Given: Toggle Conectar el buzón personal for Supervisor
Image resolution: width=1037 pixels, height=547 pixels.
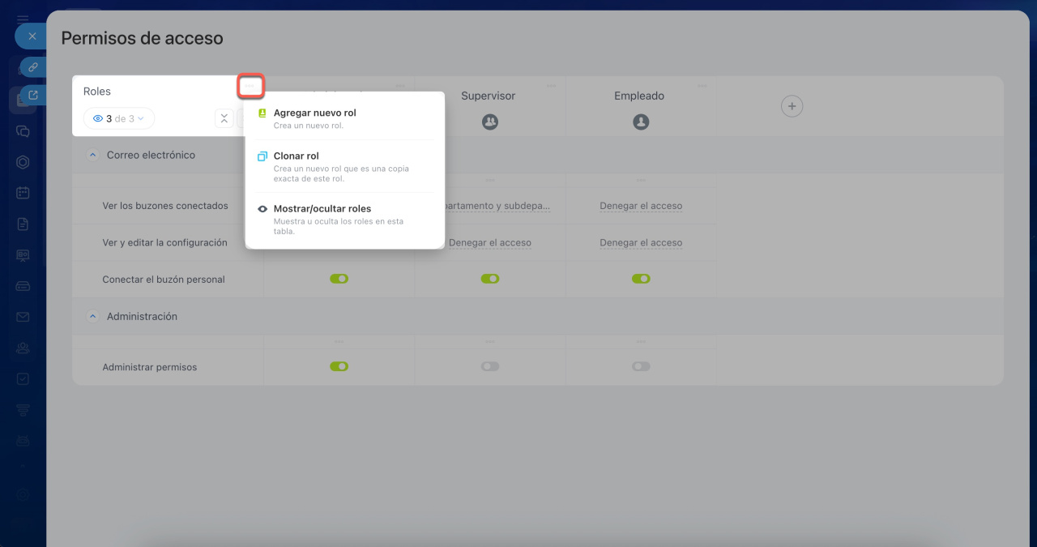Looking at the screenshot, I should click(489, 279).
